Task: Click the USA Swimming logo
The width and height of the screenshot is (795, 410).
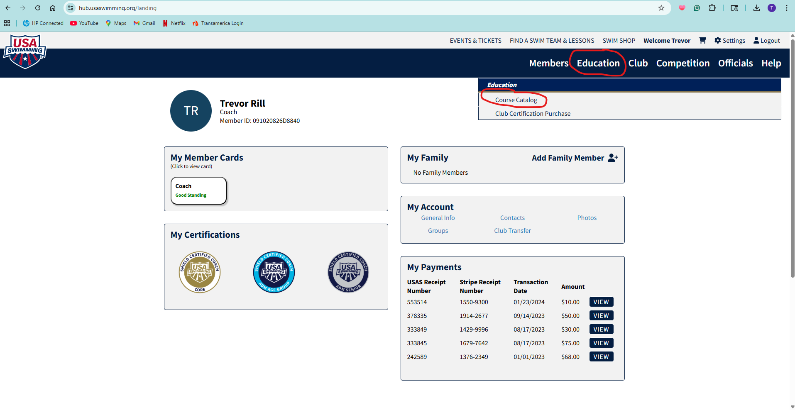Action: 25,52
